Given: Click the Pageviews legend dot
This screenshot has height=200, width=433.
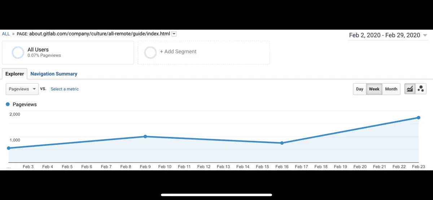Looking at the screenshot, I should pos(8,104).
